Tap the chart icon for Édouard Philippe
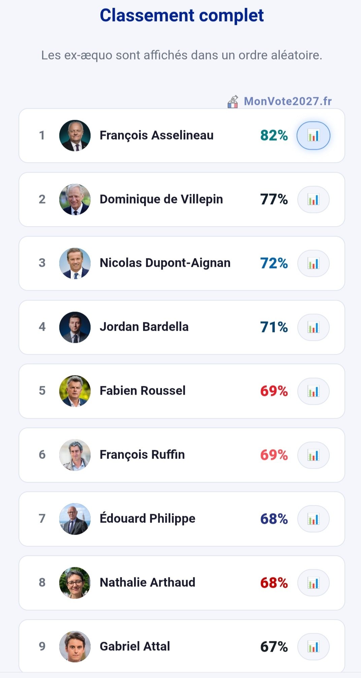 [313, 519]
